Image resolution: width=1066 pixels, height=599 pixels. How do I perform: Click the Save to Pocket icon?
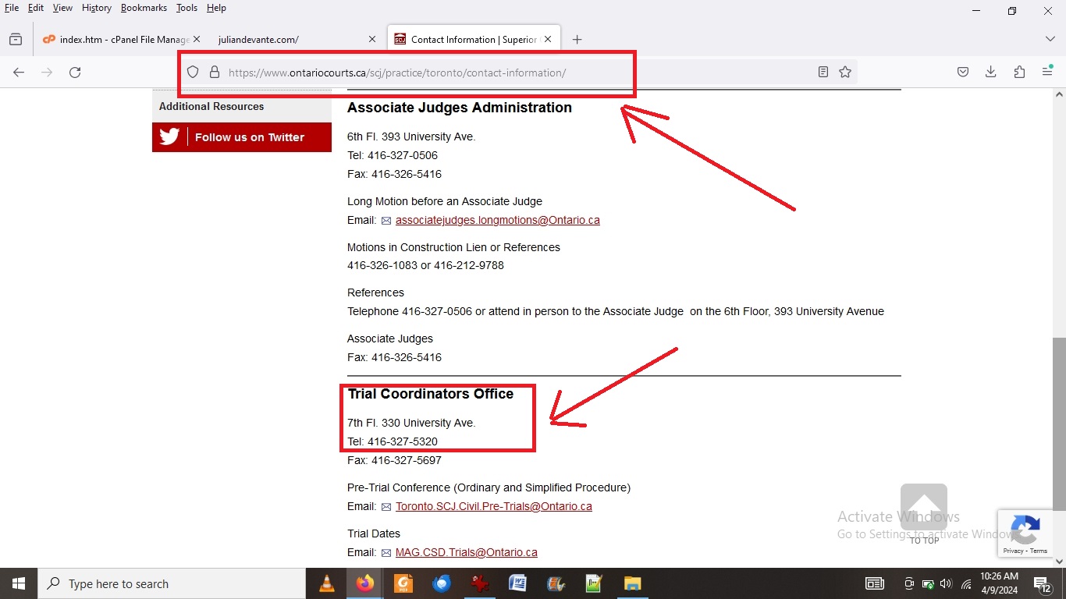(963, 73)
